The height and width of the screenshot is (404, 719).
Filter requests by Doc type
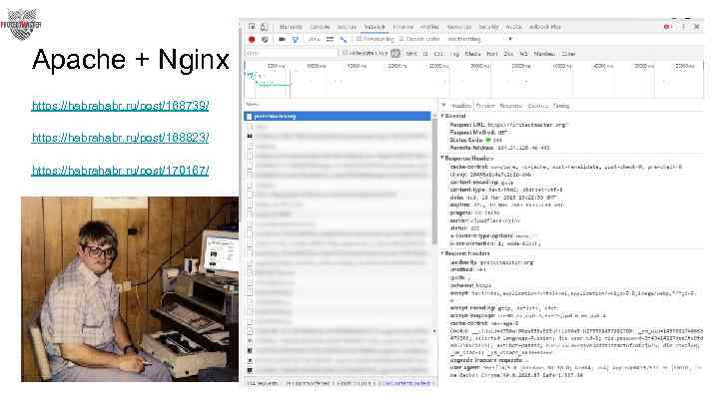pyautogui.click(x=508, y=54)
